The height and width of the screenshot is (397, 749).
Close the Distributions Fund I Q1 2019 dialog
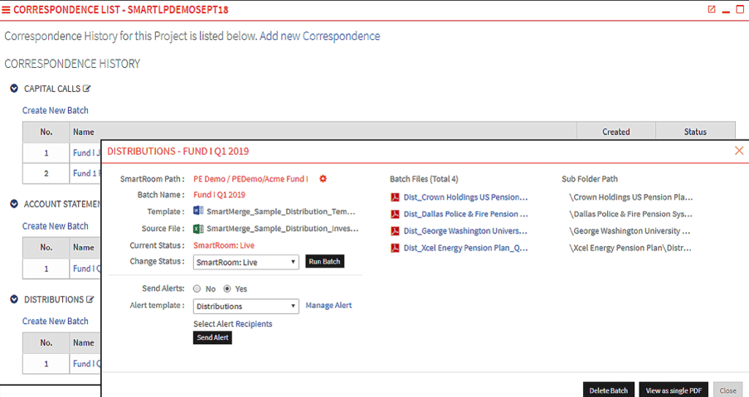[x=739, y=150]
